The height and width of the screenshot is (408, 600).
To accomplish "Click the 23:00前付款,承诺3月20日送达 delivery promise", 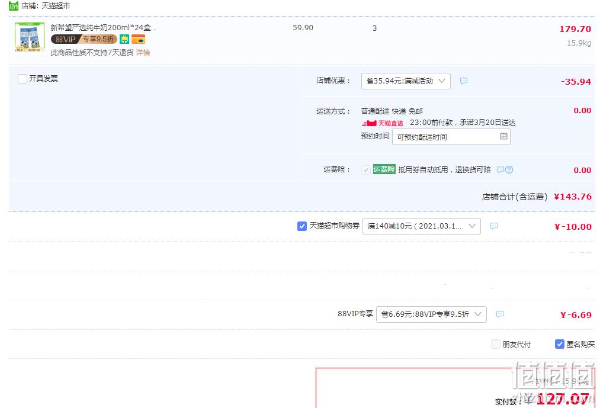I will click(463, 123).
